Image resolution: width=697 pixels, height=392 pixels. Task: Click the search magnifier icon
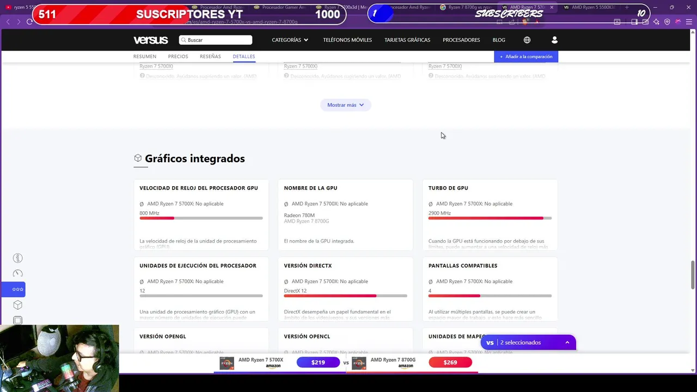click(x=184, y=40)
